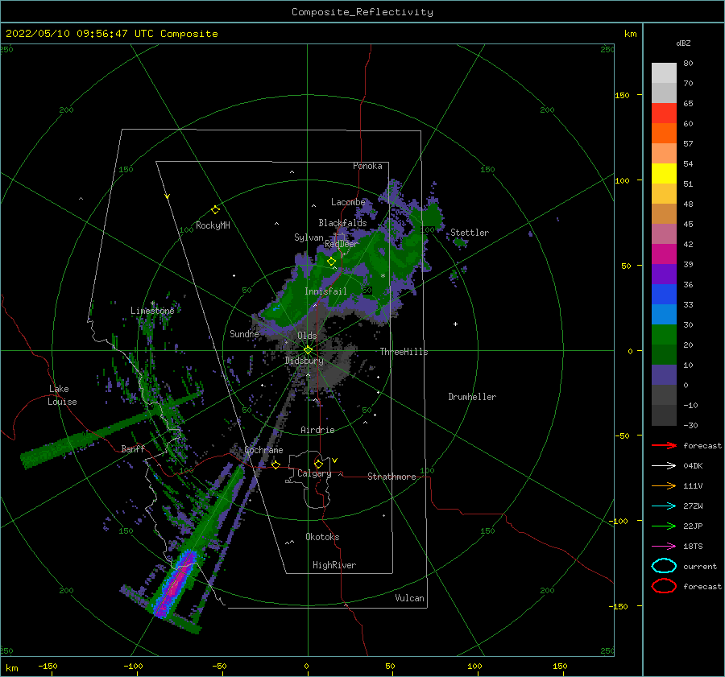Screen dimensions: 725x677
Task: Click yellow diamond marker at RedDeer
Action: pos(332,261)
